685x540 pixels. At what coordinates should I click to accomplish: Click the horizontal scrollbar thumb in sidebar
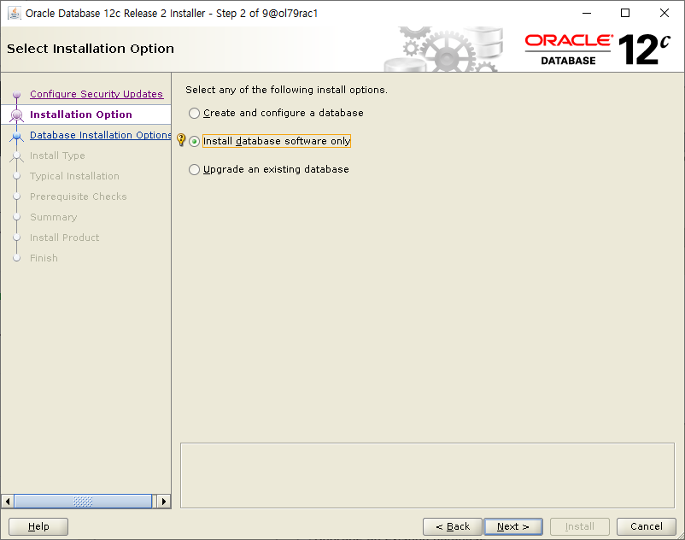click(x=83, y=501)
